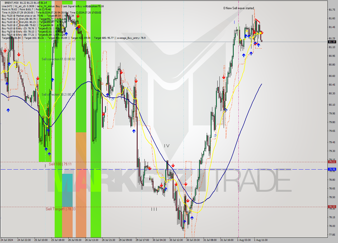Click the 79.80 price axis label
The height and width of the screenshot is (243, 338).
332,122
